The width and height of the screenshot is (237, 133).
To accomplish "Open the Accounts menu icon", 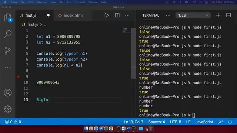I will pos(7,93).
